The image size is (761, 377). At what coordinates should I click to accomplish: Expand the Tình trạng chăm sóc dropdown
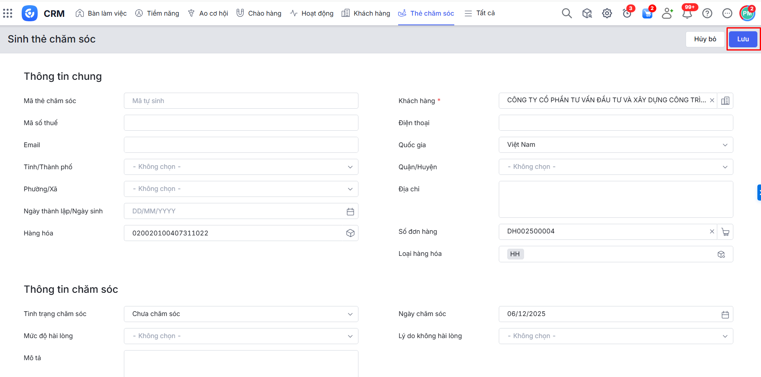[241, 314]
